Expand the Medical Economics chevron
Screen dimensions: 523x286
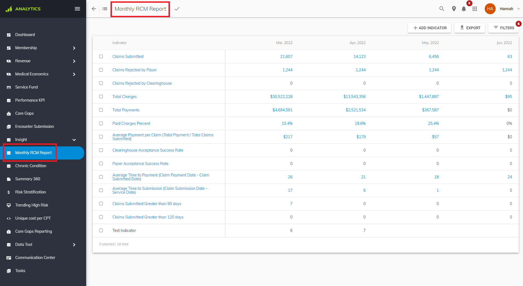point(74,74)
